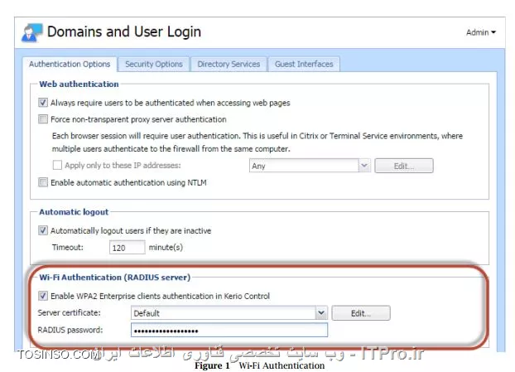Expand the Any IP address dropdown
The height and width of the screenshot is (372, 515).
[x=364, y=166]
